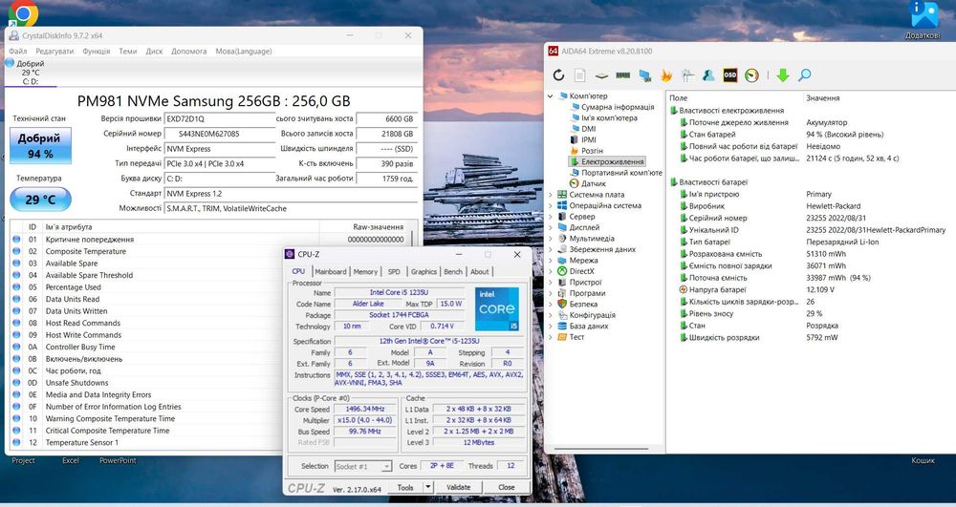Click the AIDA64 network monitors toolbar icon
The height and width of the screenshot is (507, 956).
click(x=644, y=75)
